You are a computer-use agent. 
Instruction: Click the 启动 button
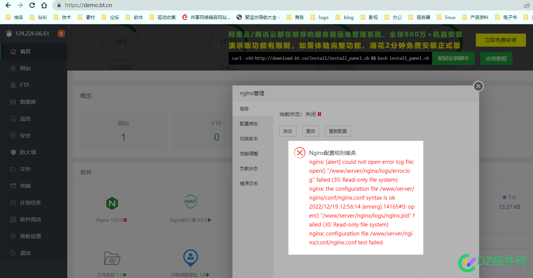coord(288,131)
